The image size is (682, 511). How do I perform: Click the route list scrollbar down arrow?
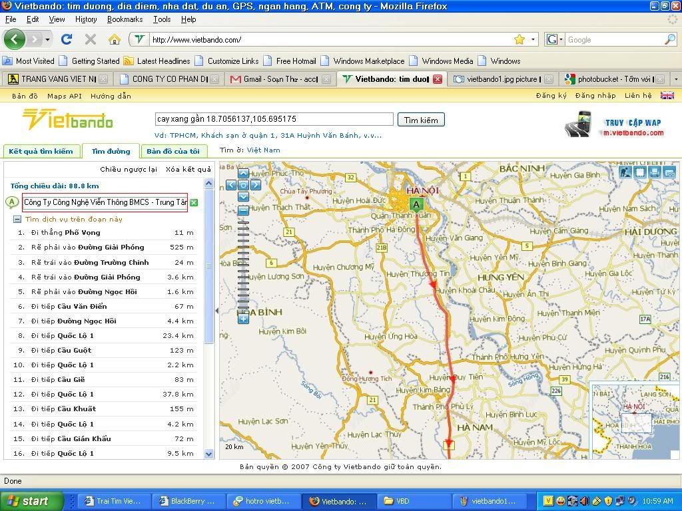click(x=208, y=454)
